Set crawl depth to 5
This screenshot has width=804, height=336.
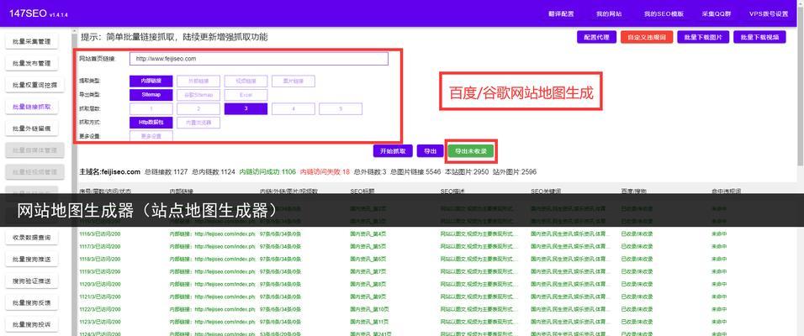click(341, 108)
